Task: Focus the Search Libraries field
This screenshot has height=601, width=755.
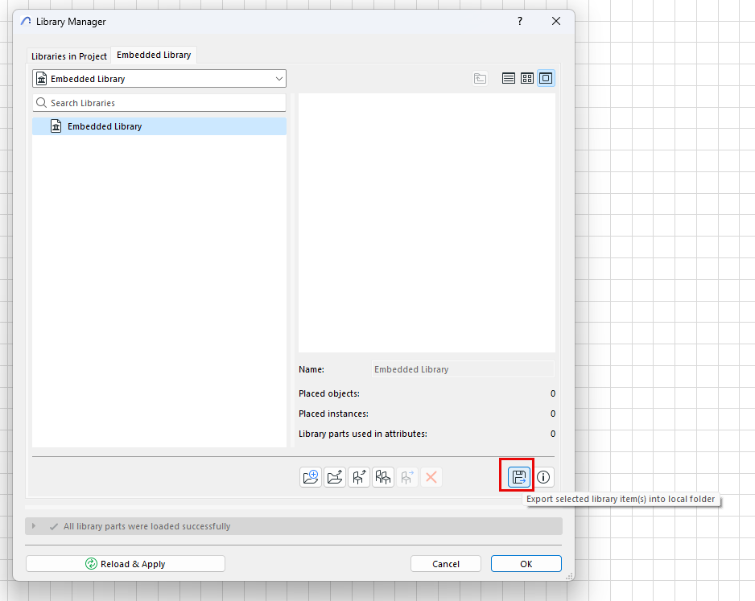Action: pos(159,103)
